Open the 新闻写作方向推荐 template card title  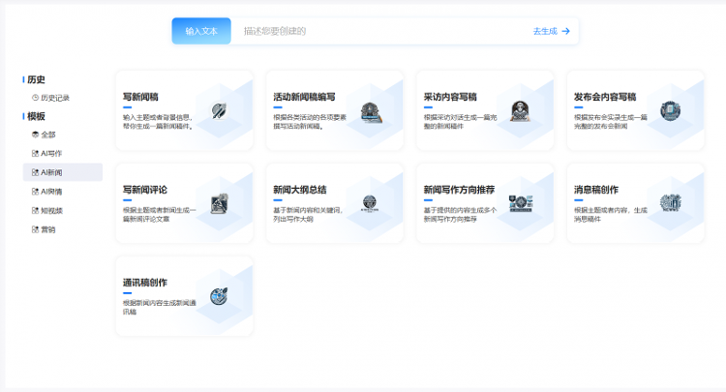pos(459,190)
